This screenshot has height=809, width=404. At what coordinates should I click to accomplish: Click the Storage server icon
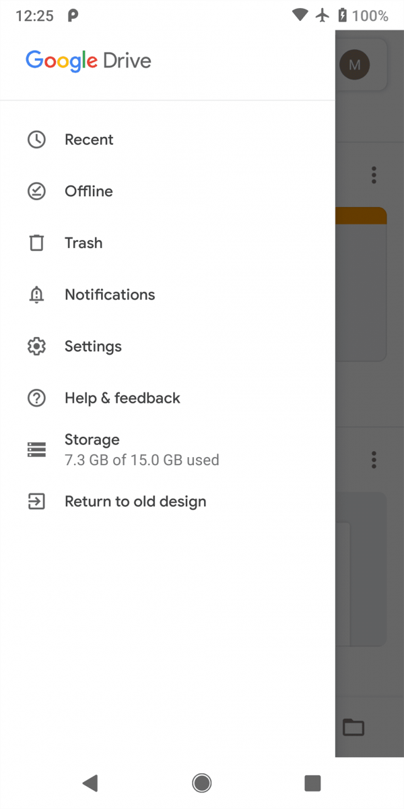(36, 449)
